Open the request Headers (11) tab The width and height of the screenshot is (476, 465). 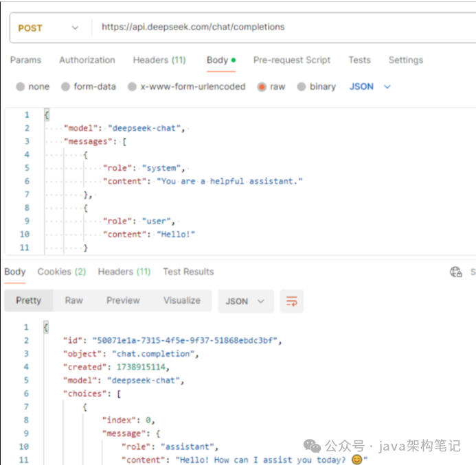tap(159, 60)
